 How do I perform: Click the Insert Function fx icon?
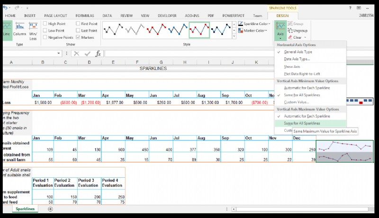coord(98,53)
